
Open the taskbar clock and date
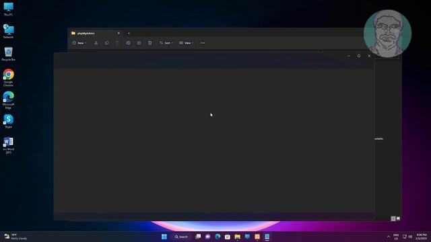[x=421, y=237]
